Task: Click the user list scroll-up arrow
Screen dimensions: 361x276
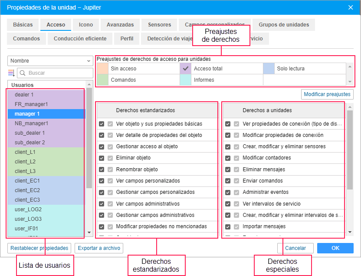Action: [89, 84]
